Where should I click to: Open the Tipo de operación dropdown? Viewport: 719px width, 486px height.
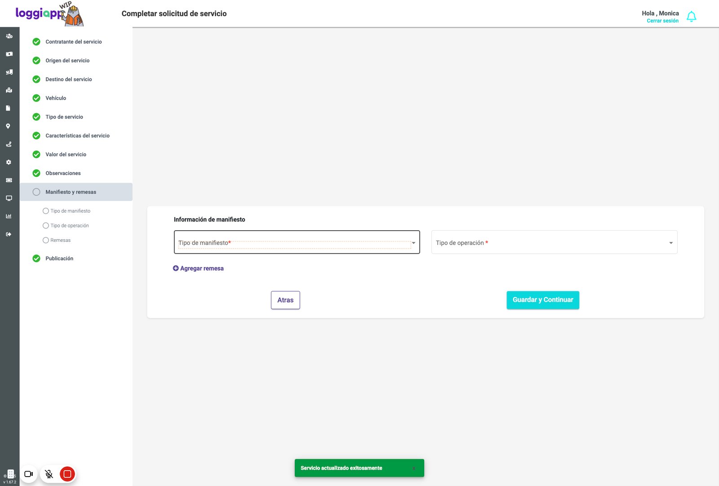tap(555, 242)
